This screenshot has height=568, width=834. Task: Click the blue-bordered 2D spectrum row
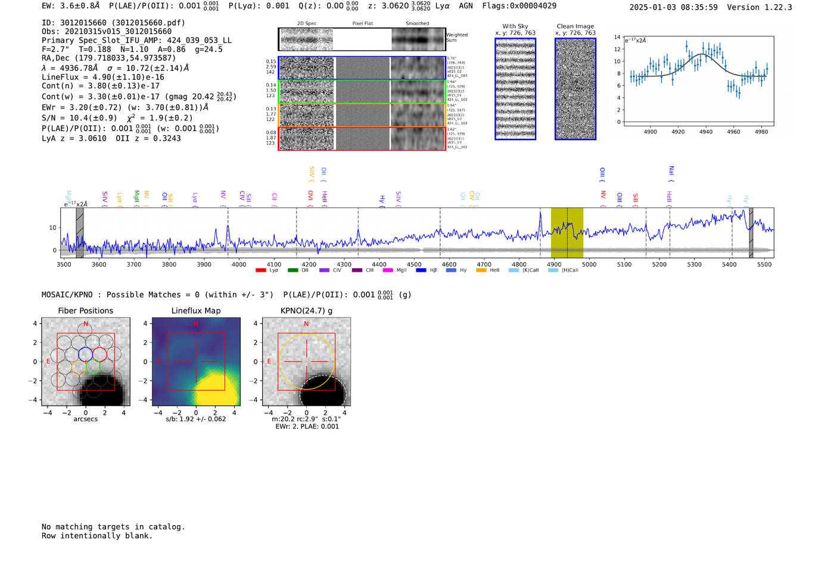click(x=362, y=68)
